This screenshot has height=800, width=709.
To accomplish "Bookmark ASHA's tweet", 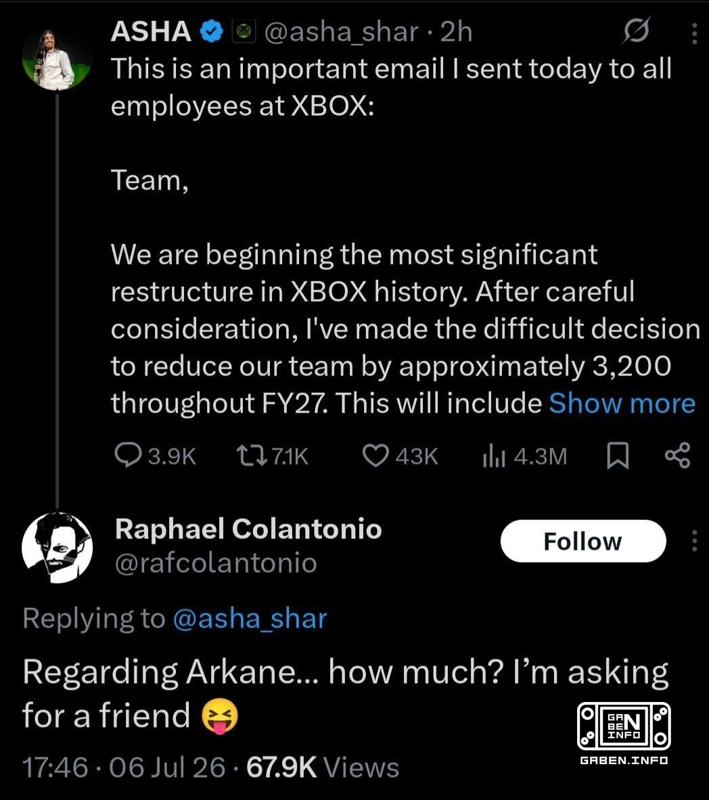I will 617,456.
